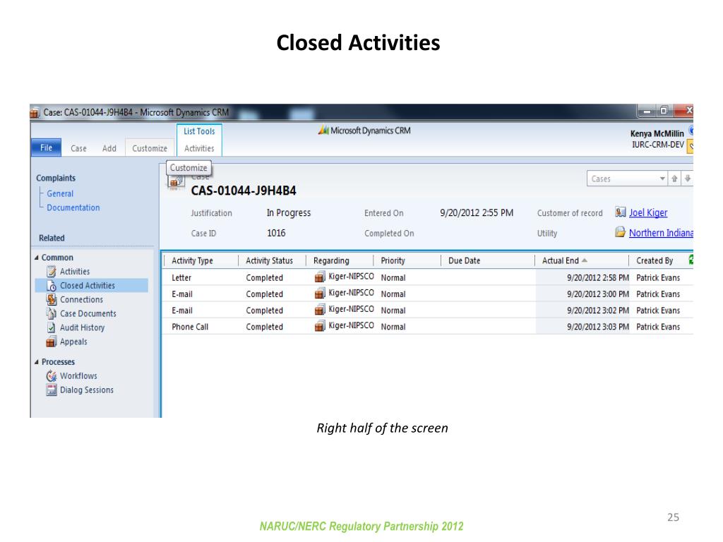
Task: Go to the next record with the down arrow
Action: (x=688, y=179)
